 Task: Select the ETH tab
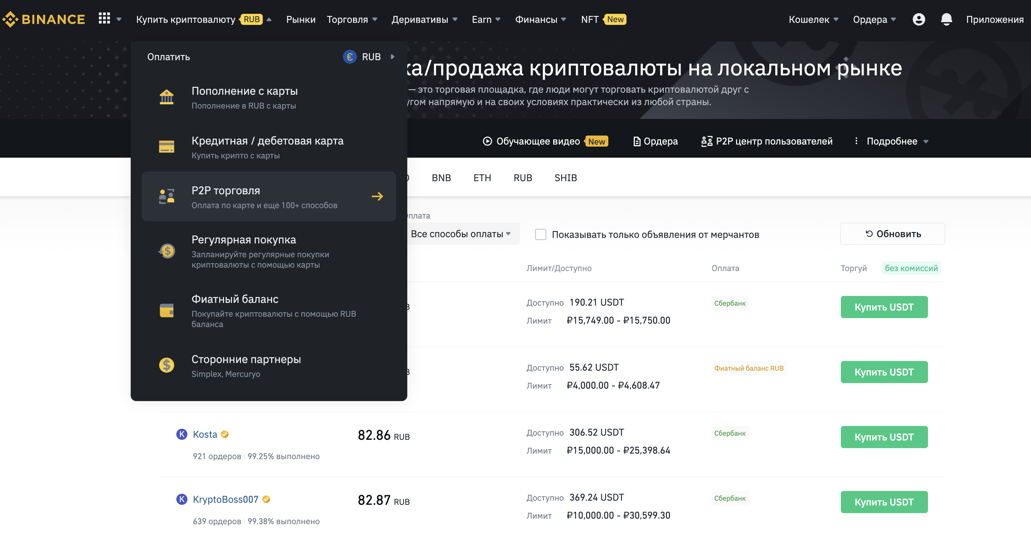click(x=482, y=178)
